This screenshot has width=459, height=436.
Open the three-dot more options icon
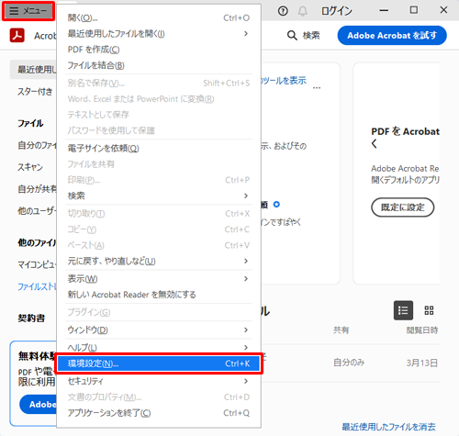click(x=317, y=88)
